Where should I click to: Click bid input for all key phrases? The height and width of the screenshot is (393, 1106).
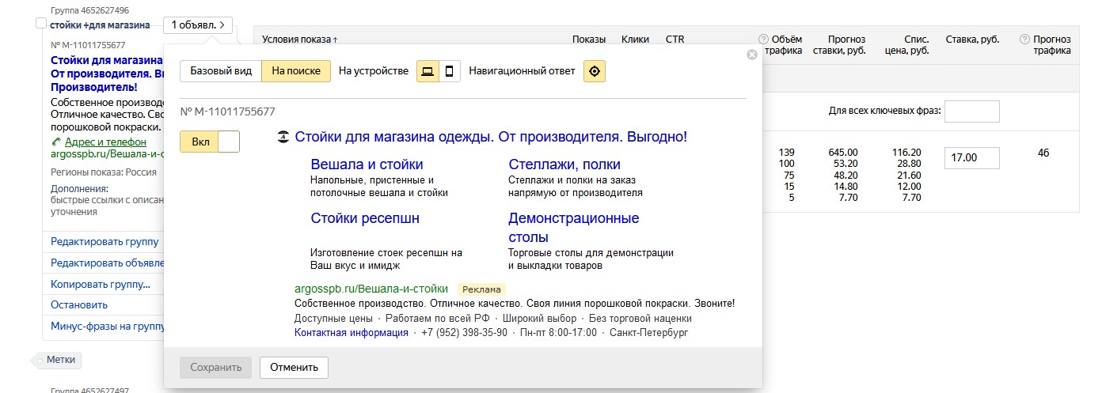972,111
